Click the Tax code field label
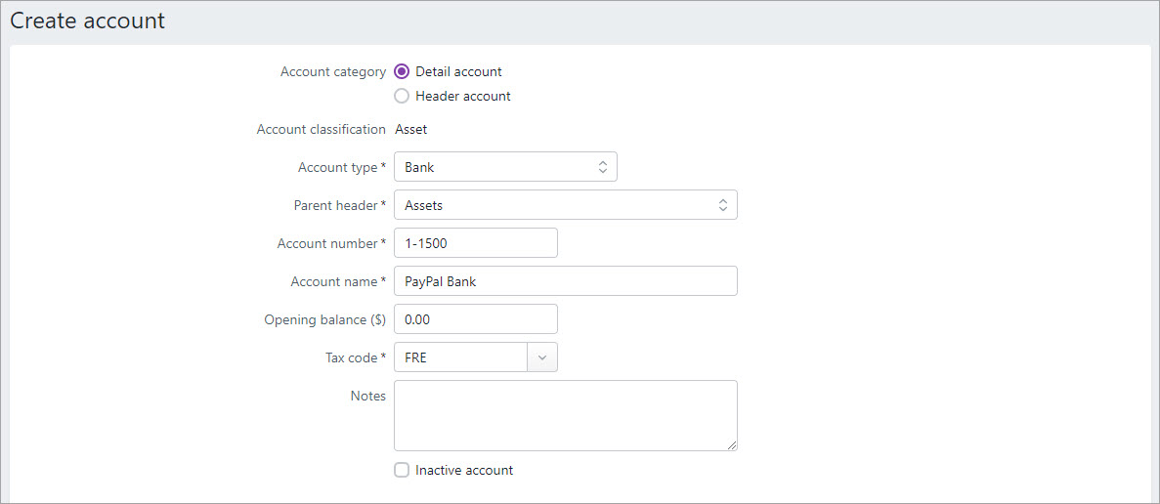Image resolution: width=1160 pixels, height=504 pixels. [x=349, y=357]
